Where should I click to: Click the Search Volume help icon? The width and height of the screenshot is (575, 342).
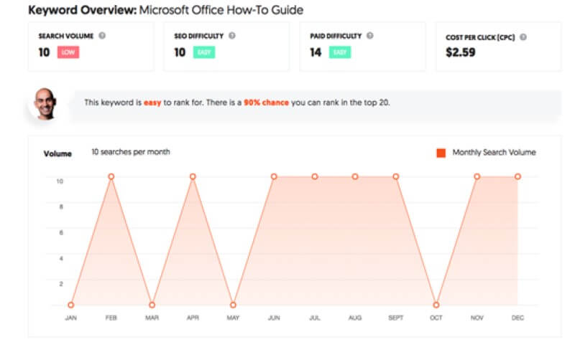pyautogui.click(x=103, y=35)
